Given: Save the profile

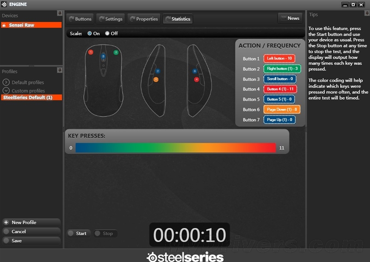Looking at the screenshot, I should coord(31,241).
